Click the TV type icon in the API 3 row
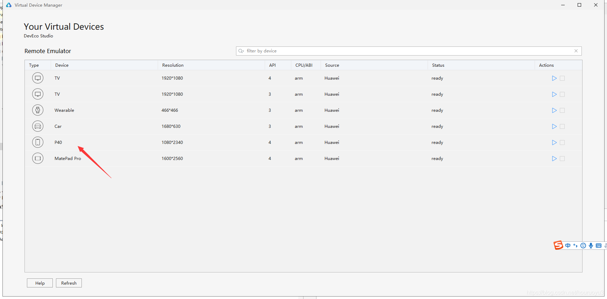Screen dimensions: 607x299 (x=38, y=94)
